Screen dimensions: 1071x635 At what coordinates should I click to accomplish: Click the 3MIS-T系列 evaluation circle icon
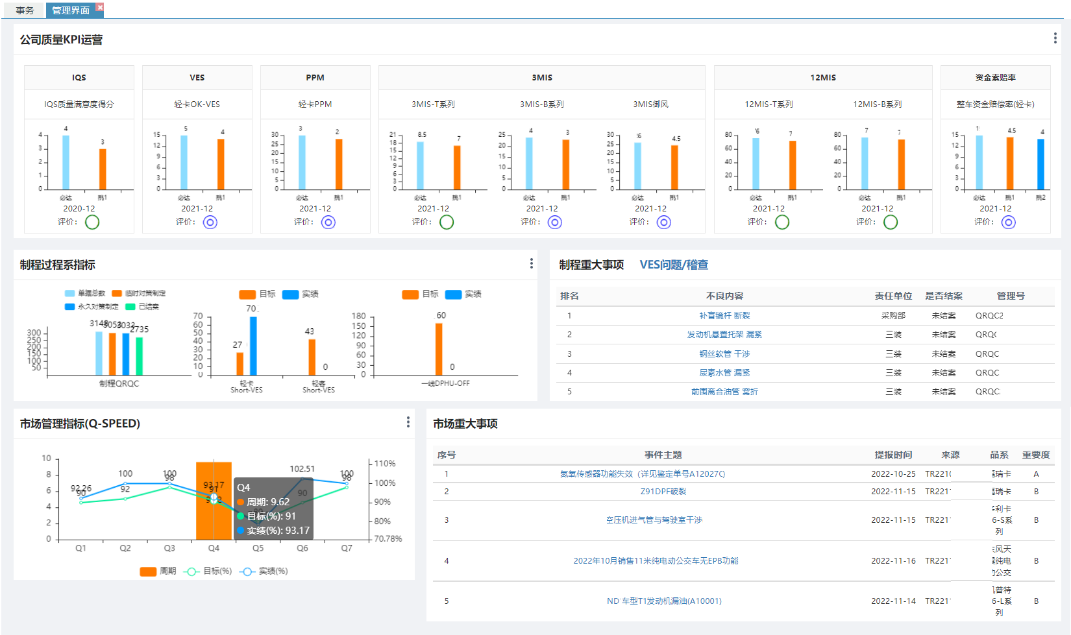(447, 222)
